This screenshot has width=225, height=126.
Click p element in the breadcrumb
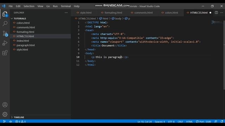[x=129, y=19]
